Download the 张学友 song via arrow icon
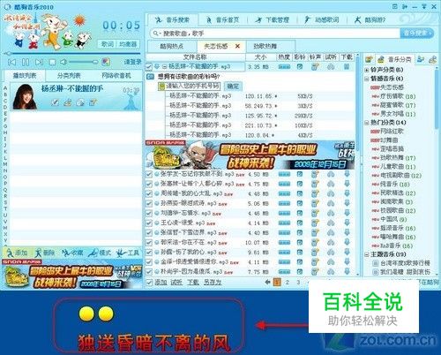Viewport: 441px width, 355px height. pyautogui.click(x=347, y=174)
